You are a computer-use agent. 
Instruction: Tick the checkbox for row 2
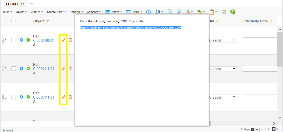(x=14, y=69)
